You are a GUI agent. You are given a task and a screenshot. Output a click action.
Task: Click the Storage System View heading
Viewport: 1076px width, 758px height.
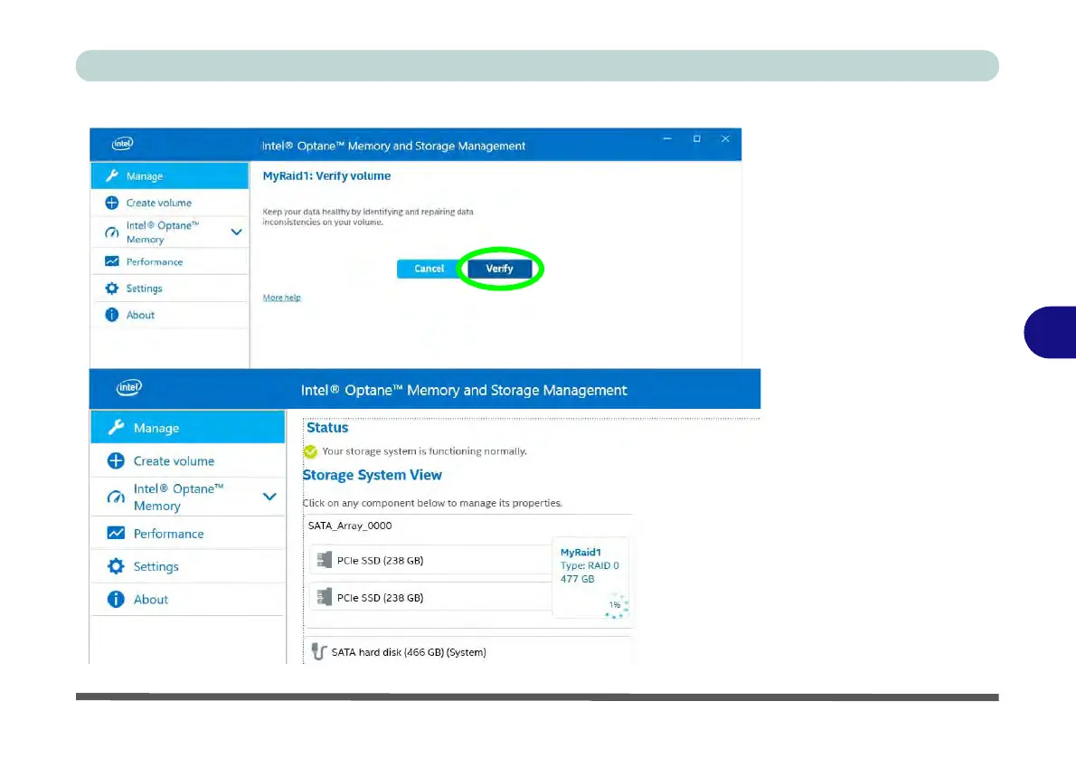point(372,475)
